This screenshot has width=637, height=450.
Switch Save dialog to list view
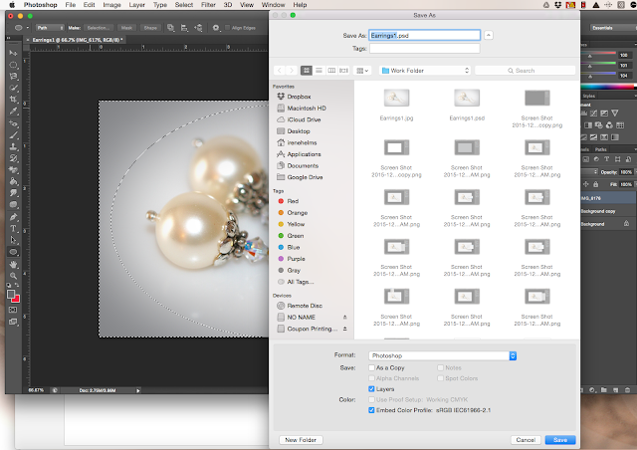[x=318, y=71]
